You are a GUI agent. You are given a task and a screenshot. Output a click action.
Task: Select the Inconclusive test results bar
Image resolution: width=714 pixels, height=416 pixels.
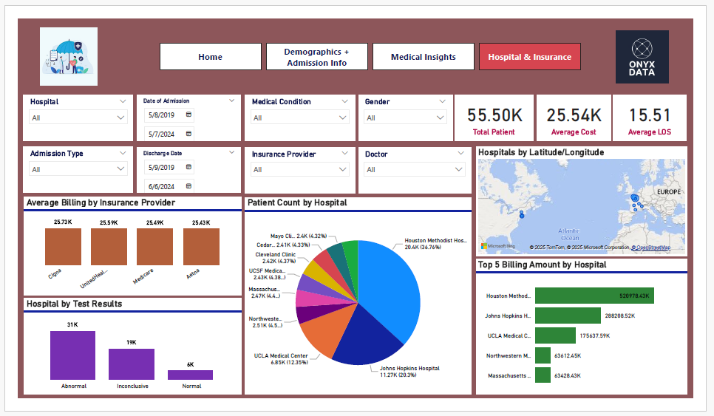[132, 364]
